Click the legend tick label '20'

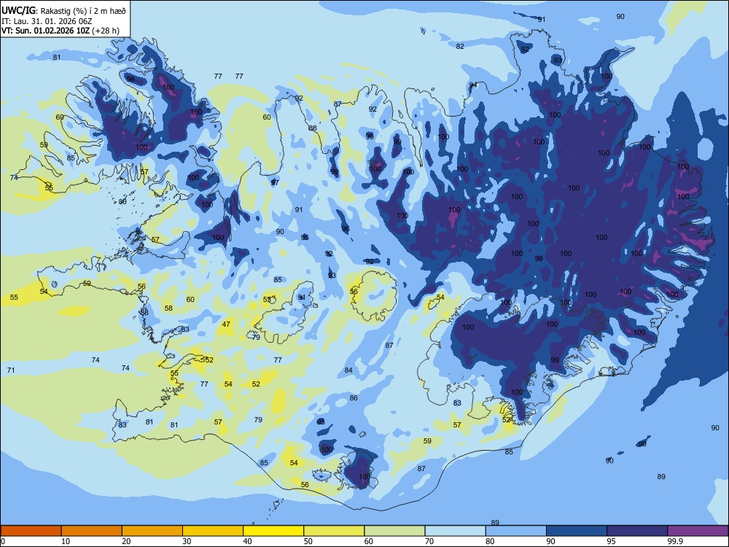point(126,541)
